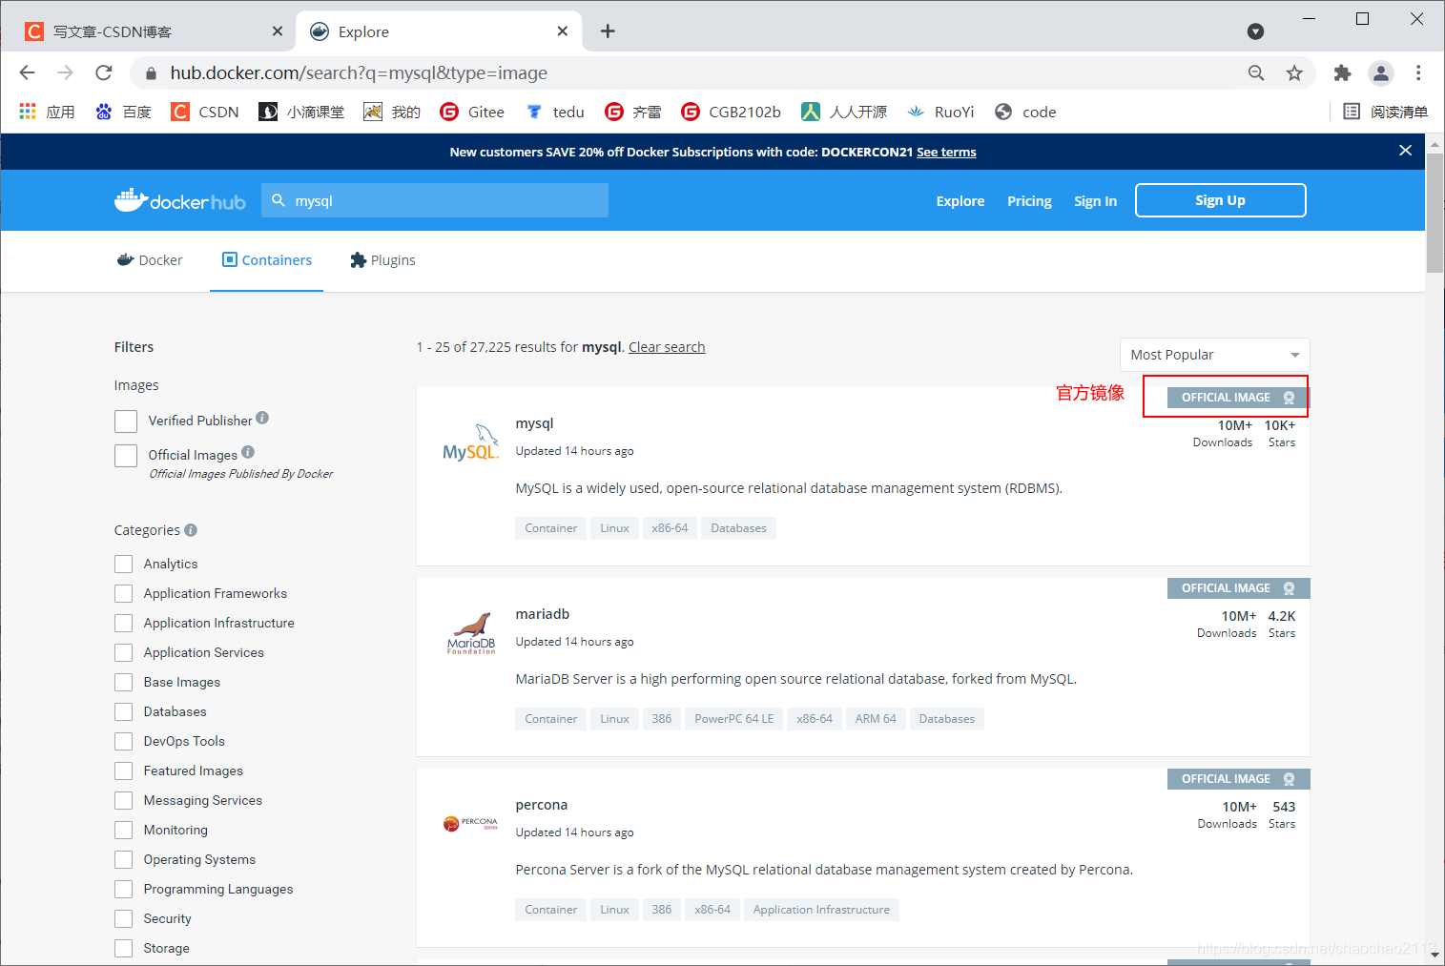
Task: Open the 应用 apps bookmark
Action: [x=47, y=112]
